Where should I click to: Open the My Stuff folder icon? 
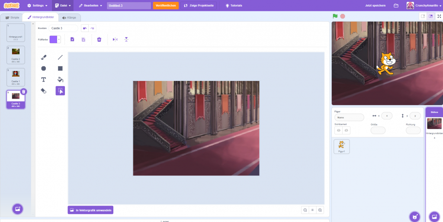396,6
